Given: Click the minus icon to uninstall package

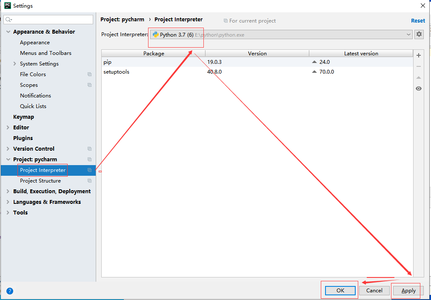Looking at the screenshot, I should 419,66.
